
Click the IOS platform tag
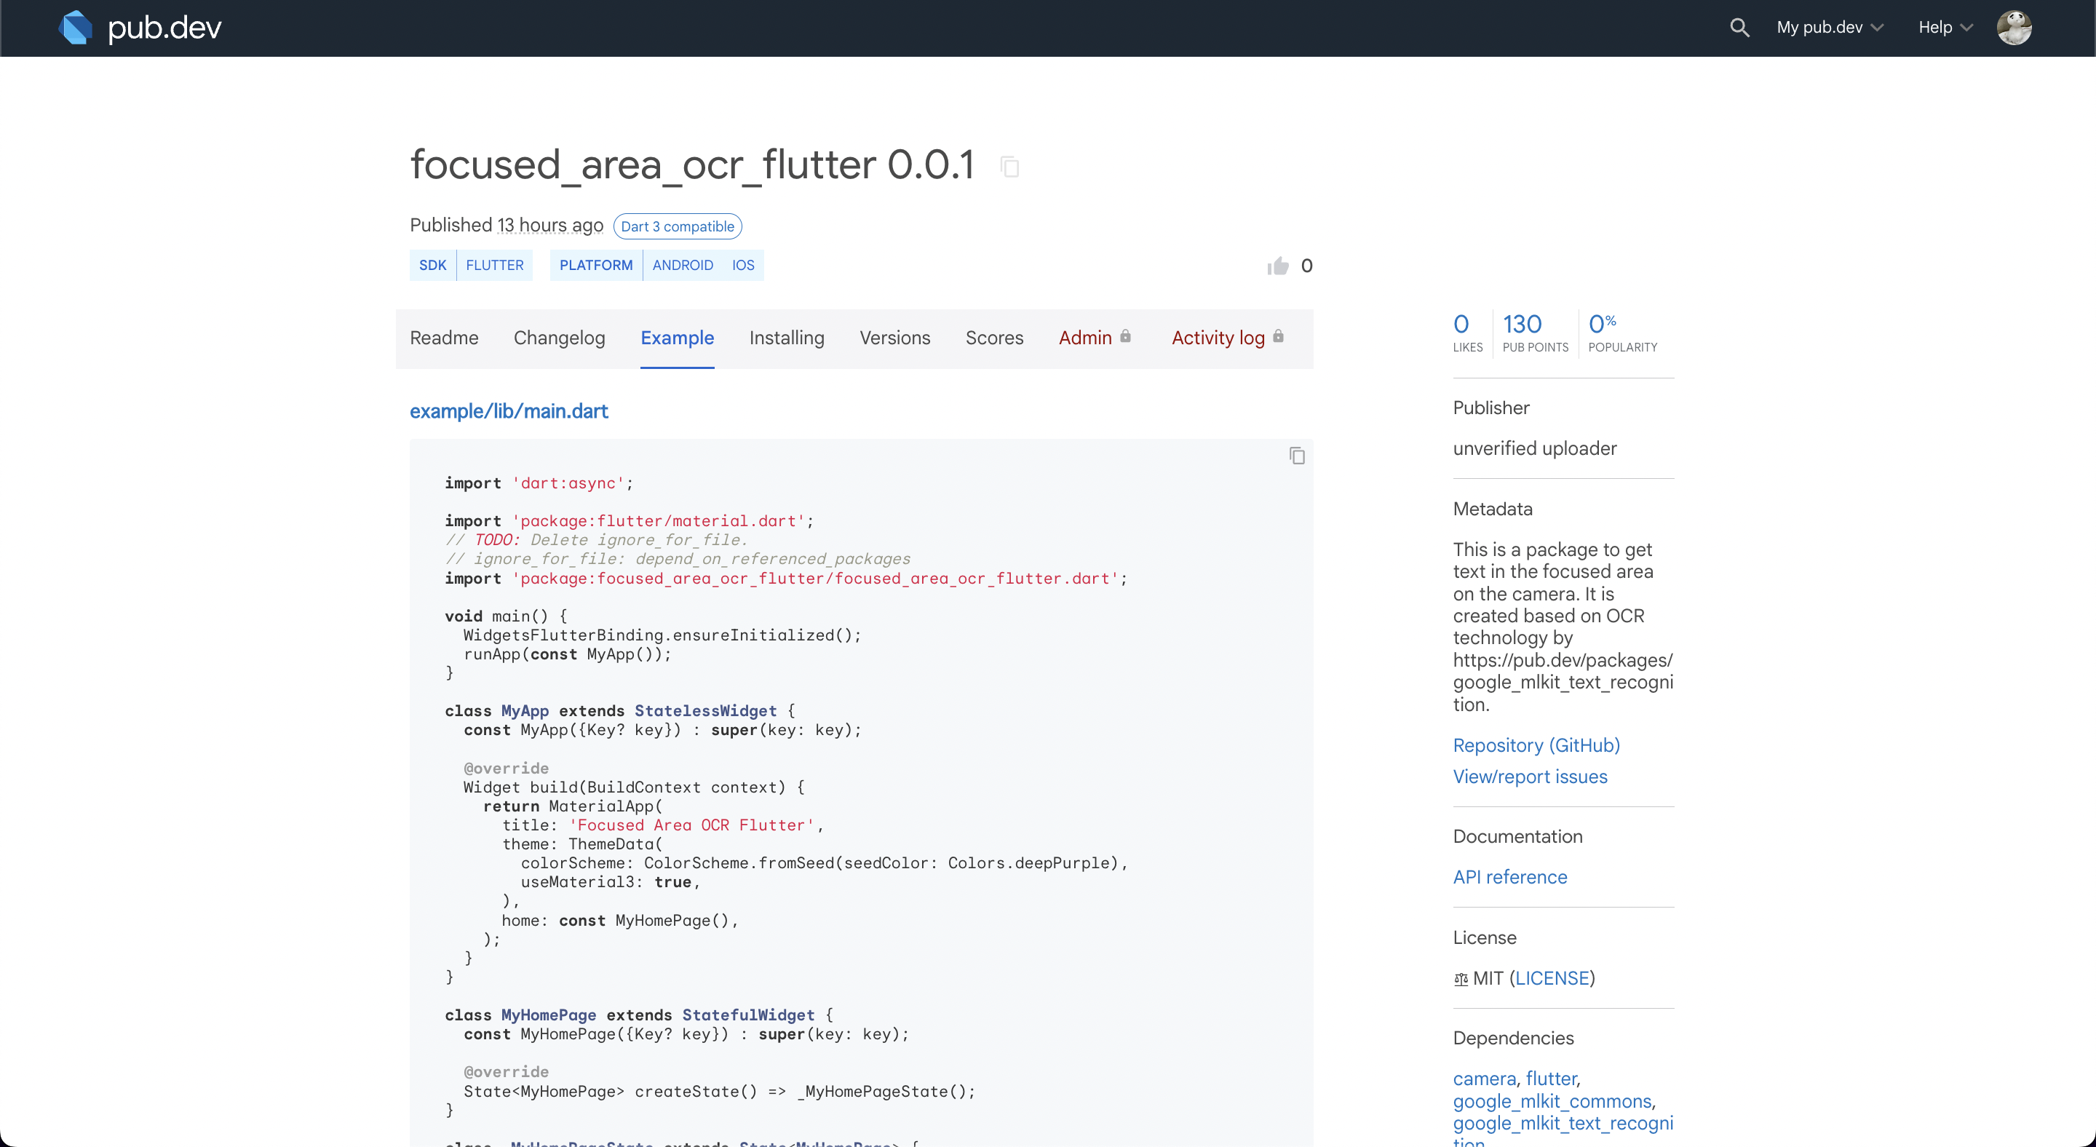point(743,265)
